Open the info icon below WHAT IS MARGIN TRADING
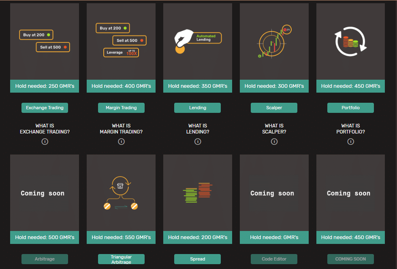This screenshot has height=269, width=397. click(121, 142)
